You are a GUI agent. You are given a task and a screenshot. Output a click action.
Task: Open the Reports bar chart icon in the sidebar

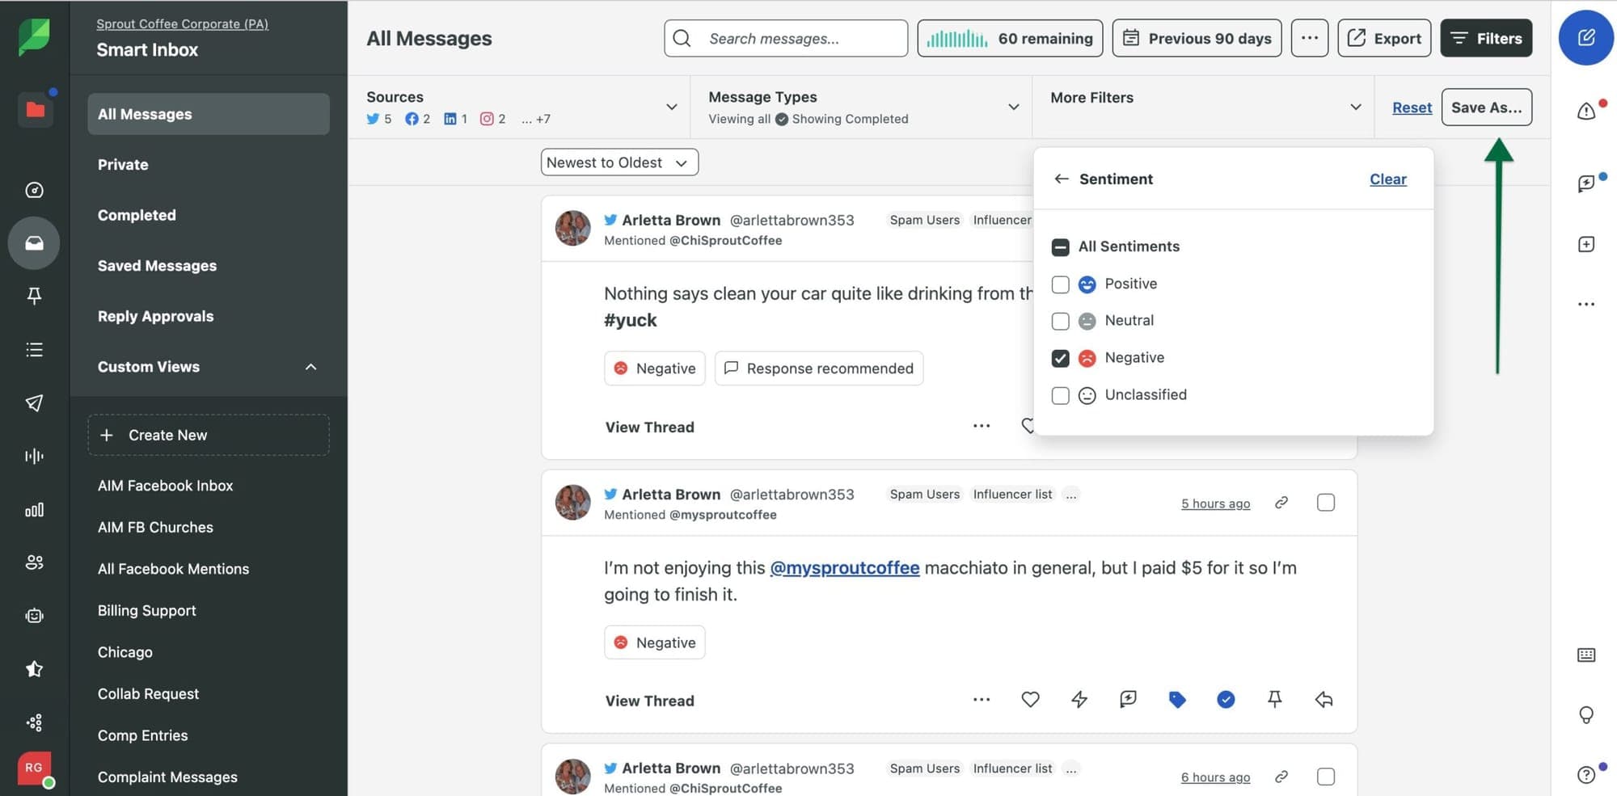[34, 510]
